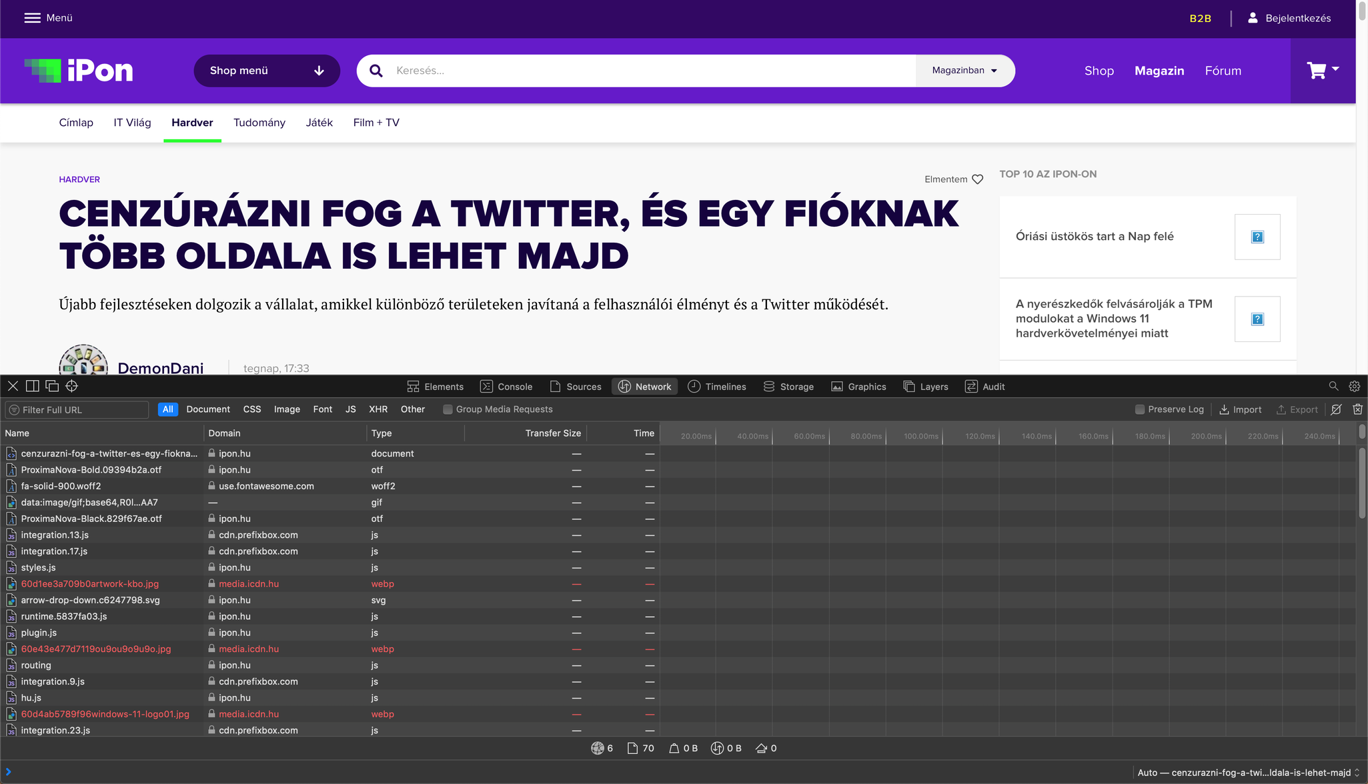Switch to the Storage tab
1368x784 pixels.
(788, 387)
